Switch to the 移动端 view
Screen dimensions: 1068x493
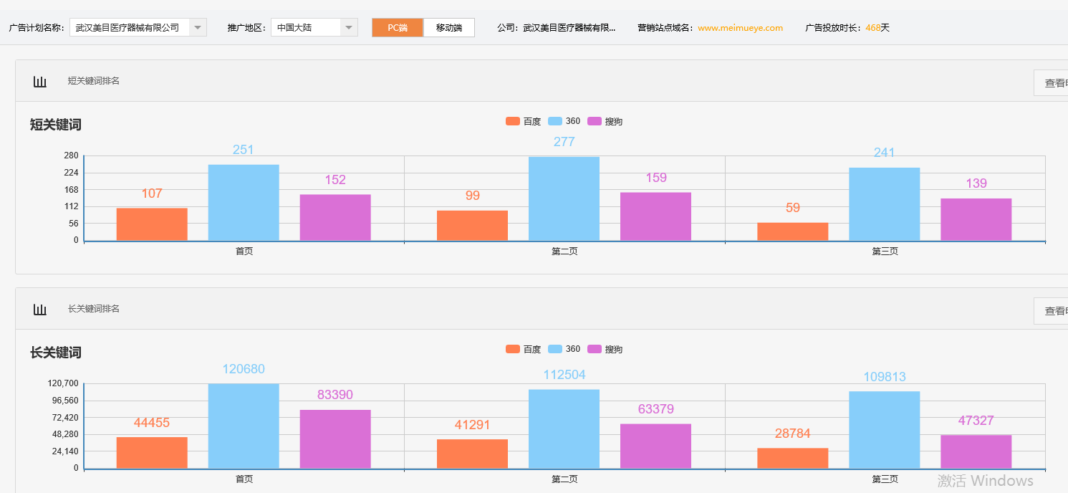(448, 27)
